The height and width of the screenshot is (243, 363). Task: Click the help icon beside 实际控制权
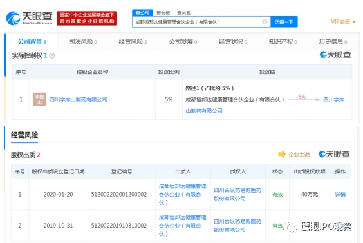tap(52, 55)
